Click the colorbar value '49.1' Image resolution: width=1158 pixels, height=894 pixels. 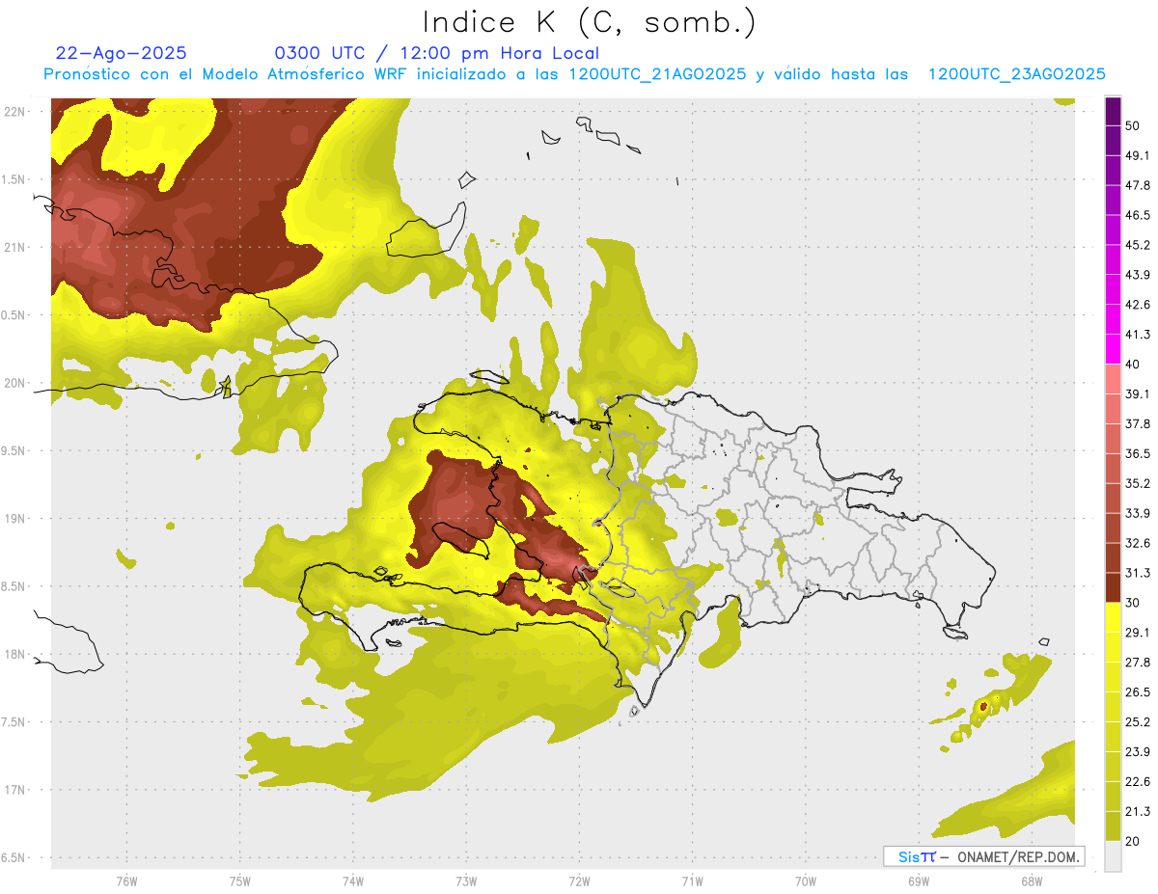click(1139, 155)
